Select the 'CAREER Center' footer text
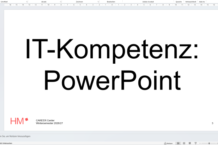Image resolution: width=218 pixels, height=145 pixels. coord(45,120)
